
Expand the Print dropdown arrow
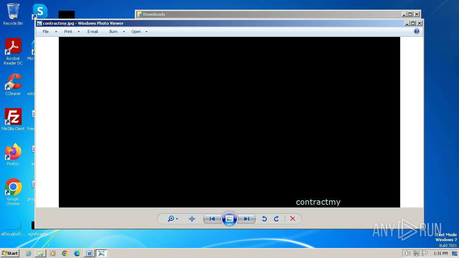coord(79,32)
